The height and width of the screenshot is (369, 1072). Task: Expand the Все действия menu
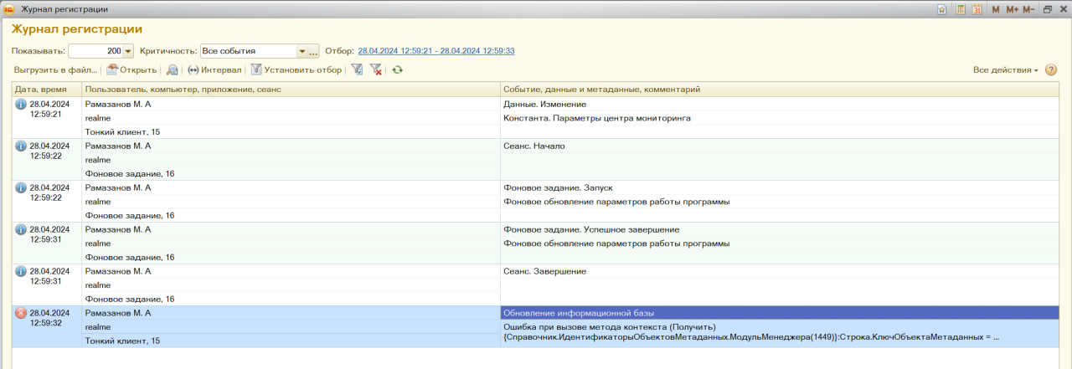point(1005,70)
